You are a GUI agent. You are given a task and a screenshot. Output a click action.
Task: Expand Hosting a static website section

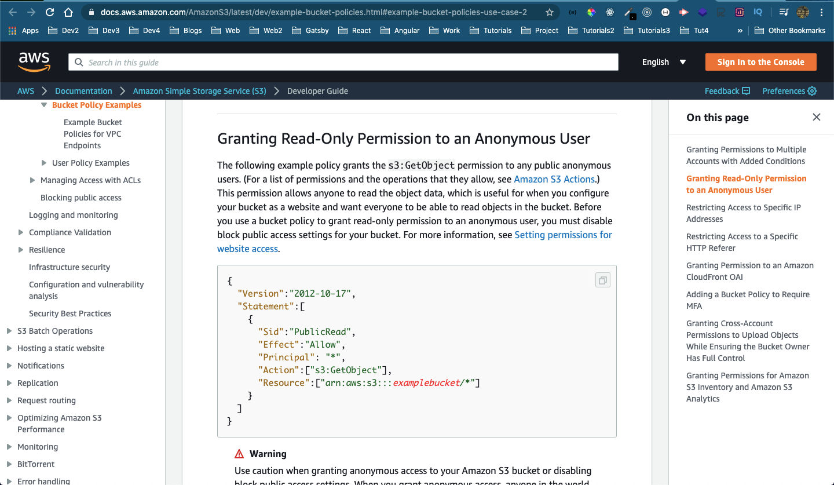tap(9, 348)
